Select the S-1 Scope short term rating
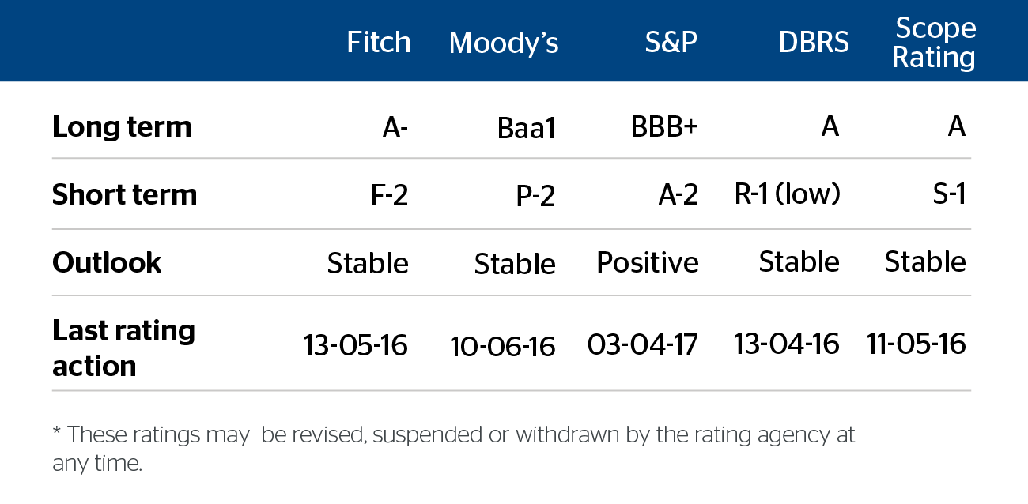The width and height of the screenshot is (1028, 504). click(x=949, y=195)
